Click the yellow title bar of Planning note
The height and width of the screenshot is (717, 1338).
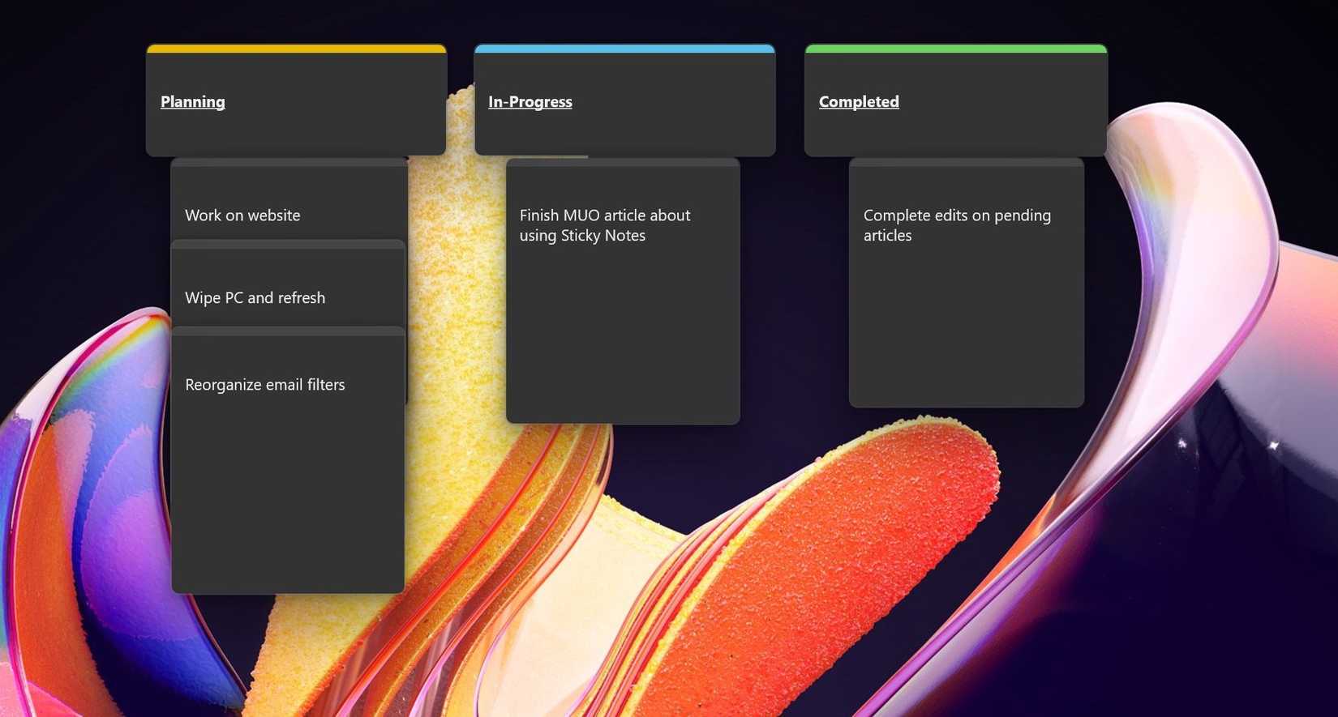pos(296,49)
